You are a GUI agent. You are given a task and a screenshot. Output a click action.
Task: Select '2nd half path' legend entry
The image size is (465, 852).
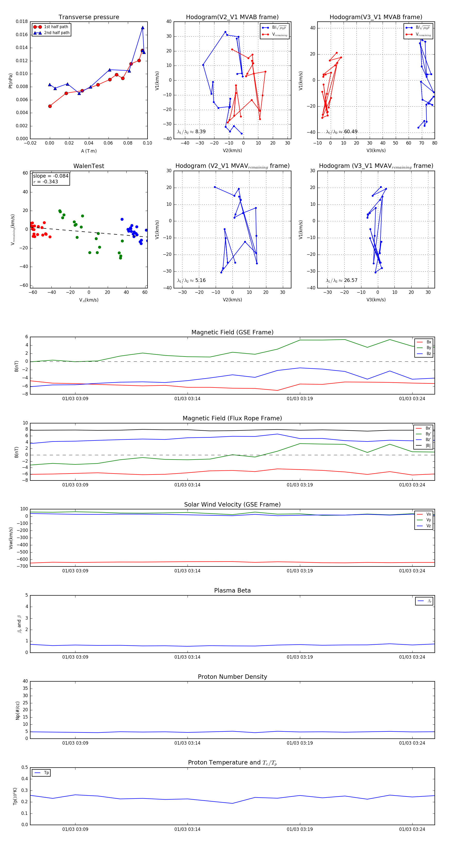click(x=52, y=33)
